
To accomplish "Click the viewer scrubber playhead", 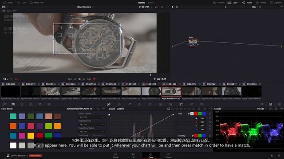I will click(150, 75).
